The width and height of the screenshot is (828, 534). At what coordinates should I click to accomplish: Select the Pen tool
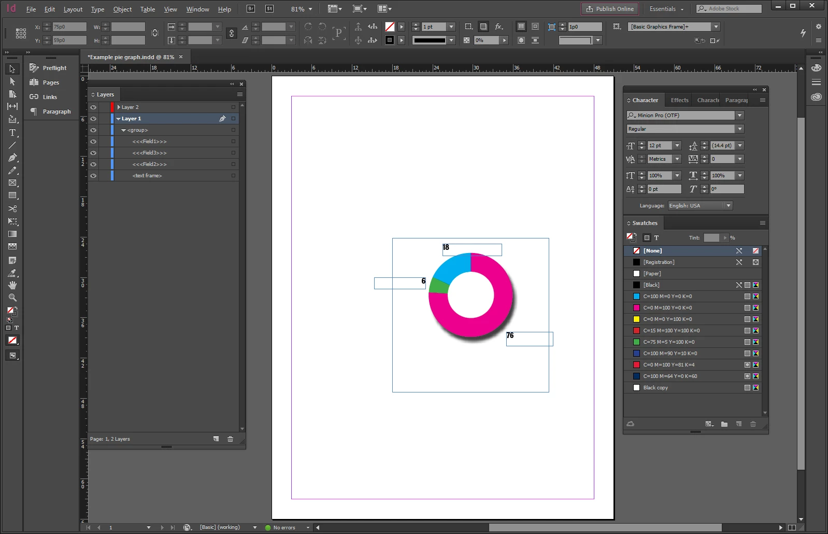(12, 158)
